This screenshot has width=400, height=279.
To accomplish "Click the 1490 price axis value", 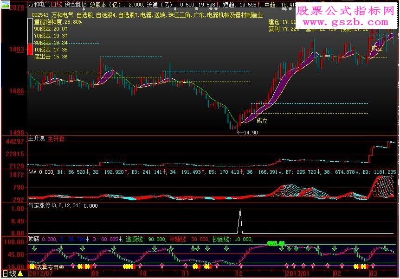I will (17, 133).
